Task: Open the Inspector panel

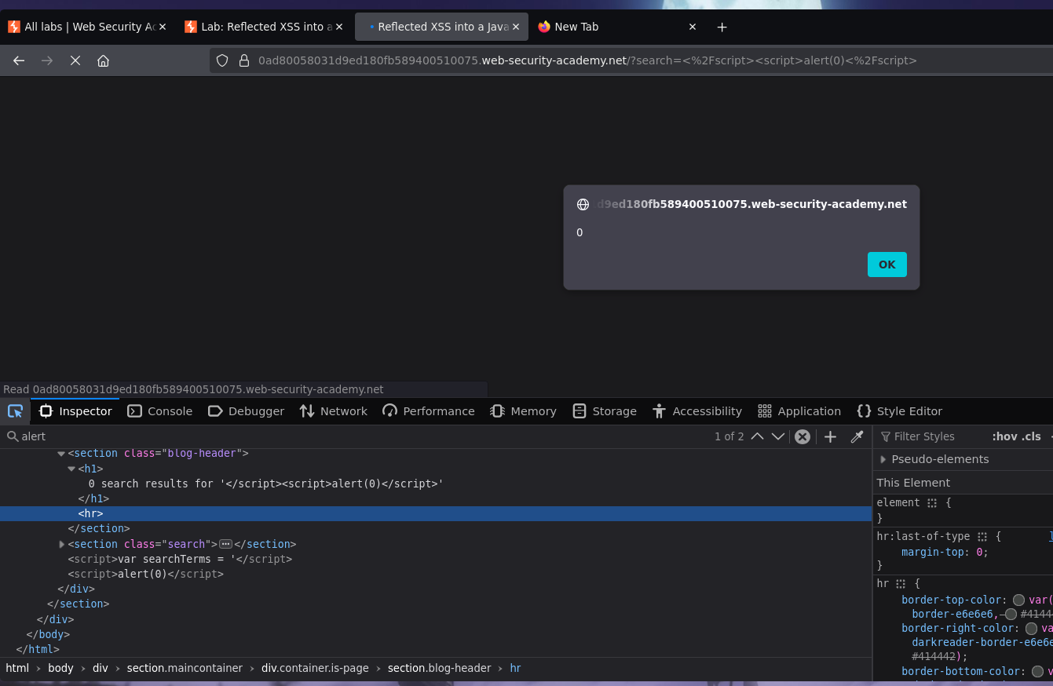Action: [x=75, y=411]
